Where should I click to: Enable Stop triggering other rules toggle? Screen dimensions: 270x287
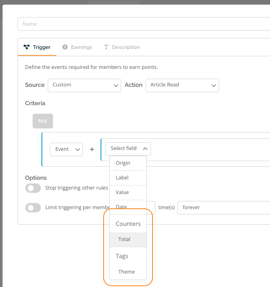click(x=33, y=188)
